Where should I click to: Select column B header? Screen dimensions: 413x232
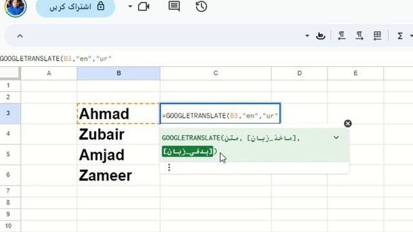(x=119, y=73)
